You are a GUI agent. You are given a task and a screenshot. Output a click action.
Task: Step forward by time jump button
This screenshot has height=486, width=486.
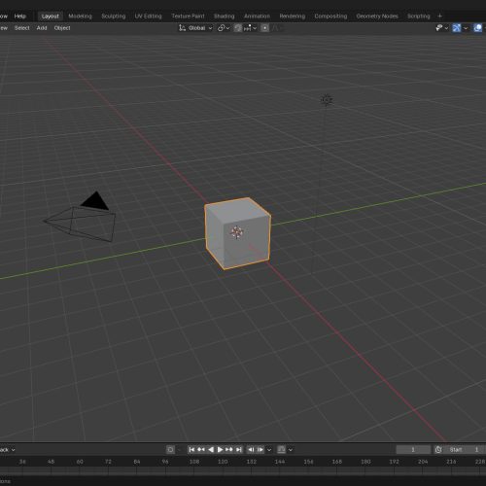pos(260,449)
